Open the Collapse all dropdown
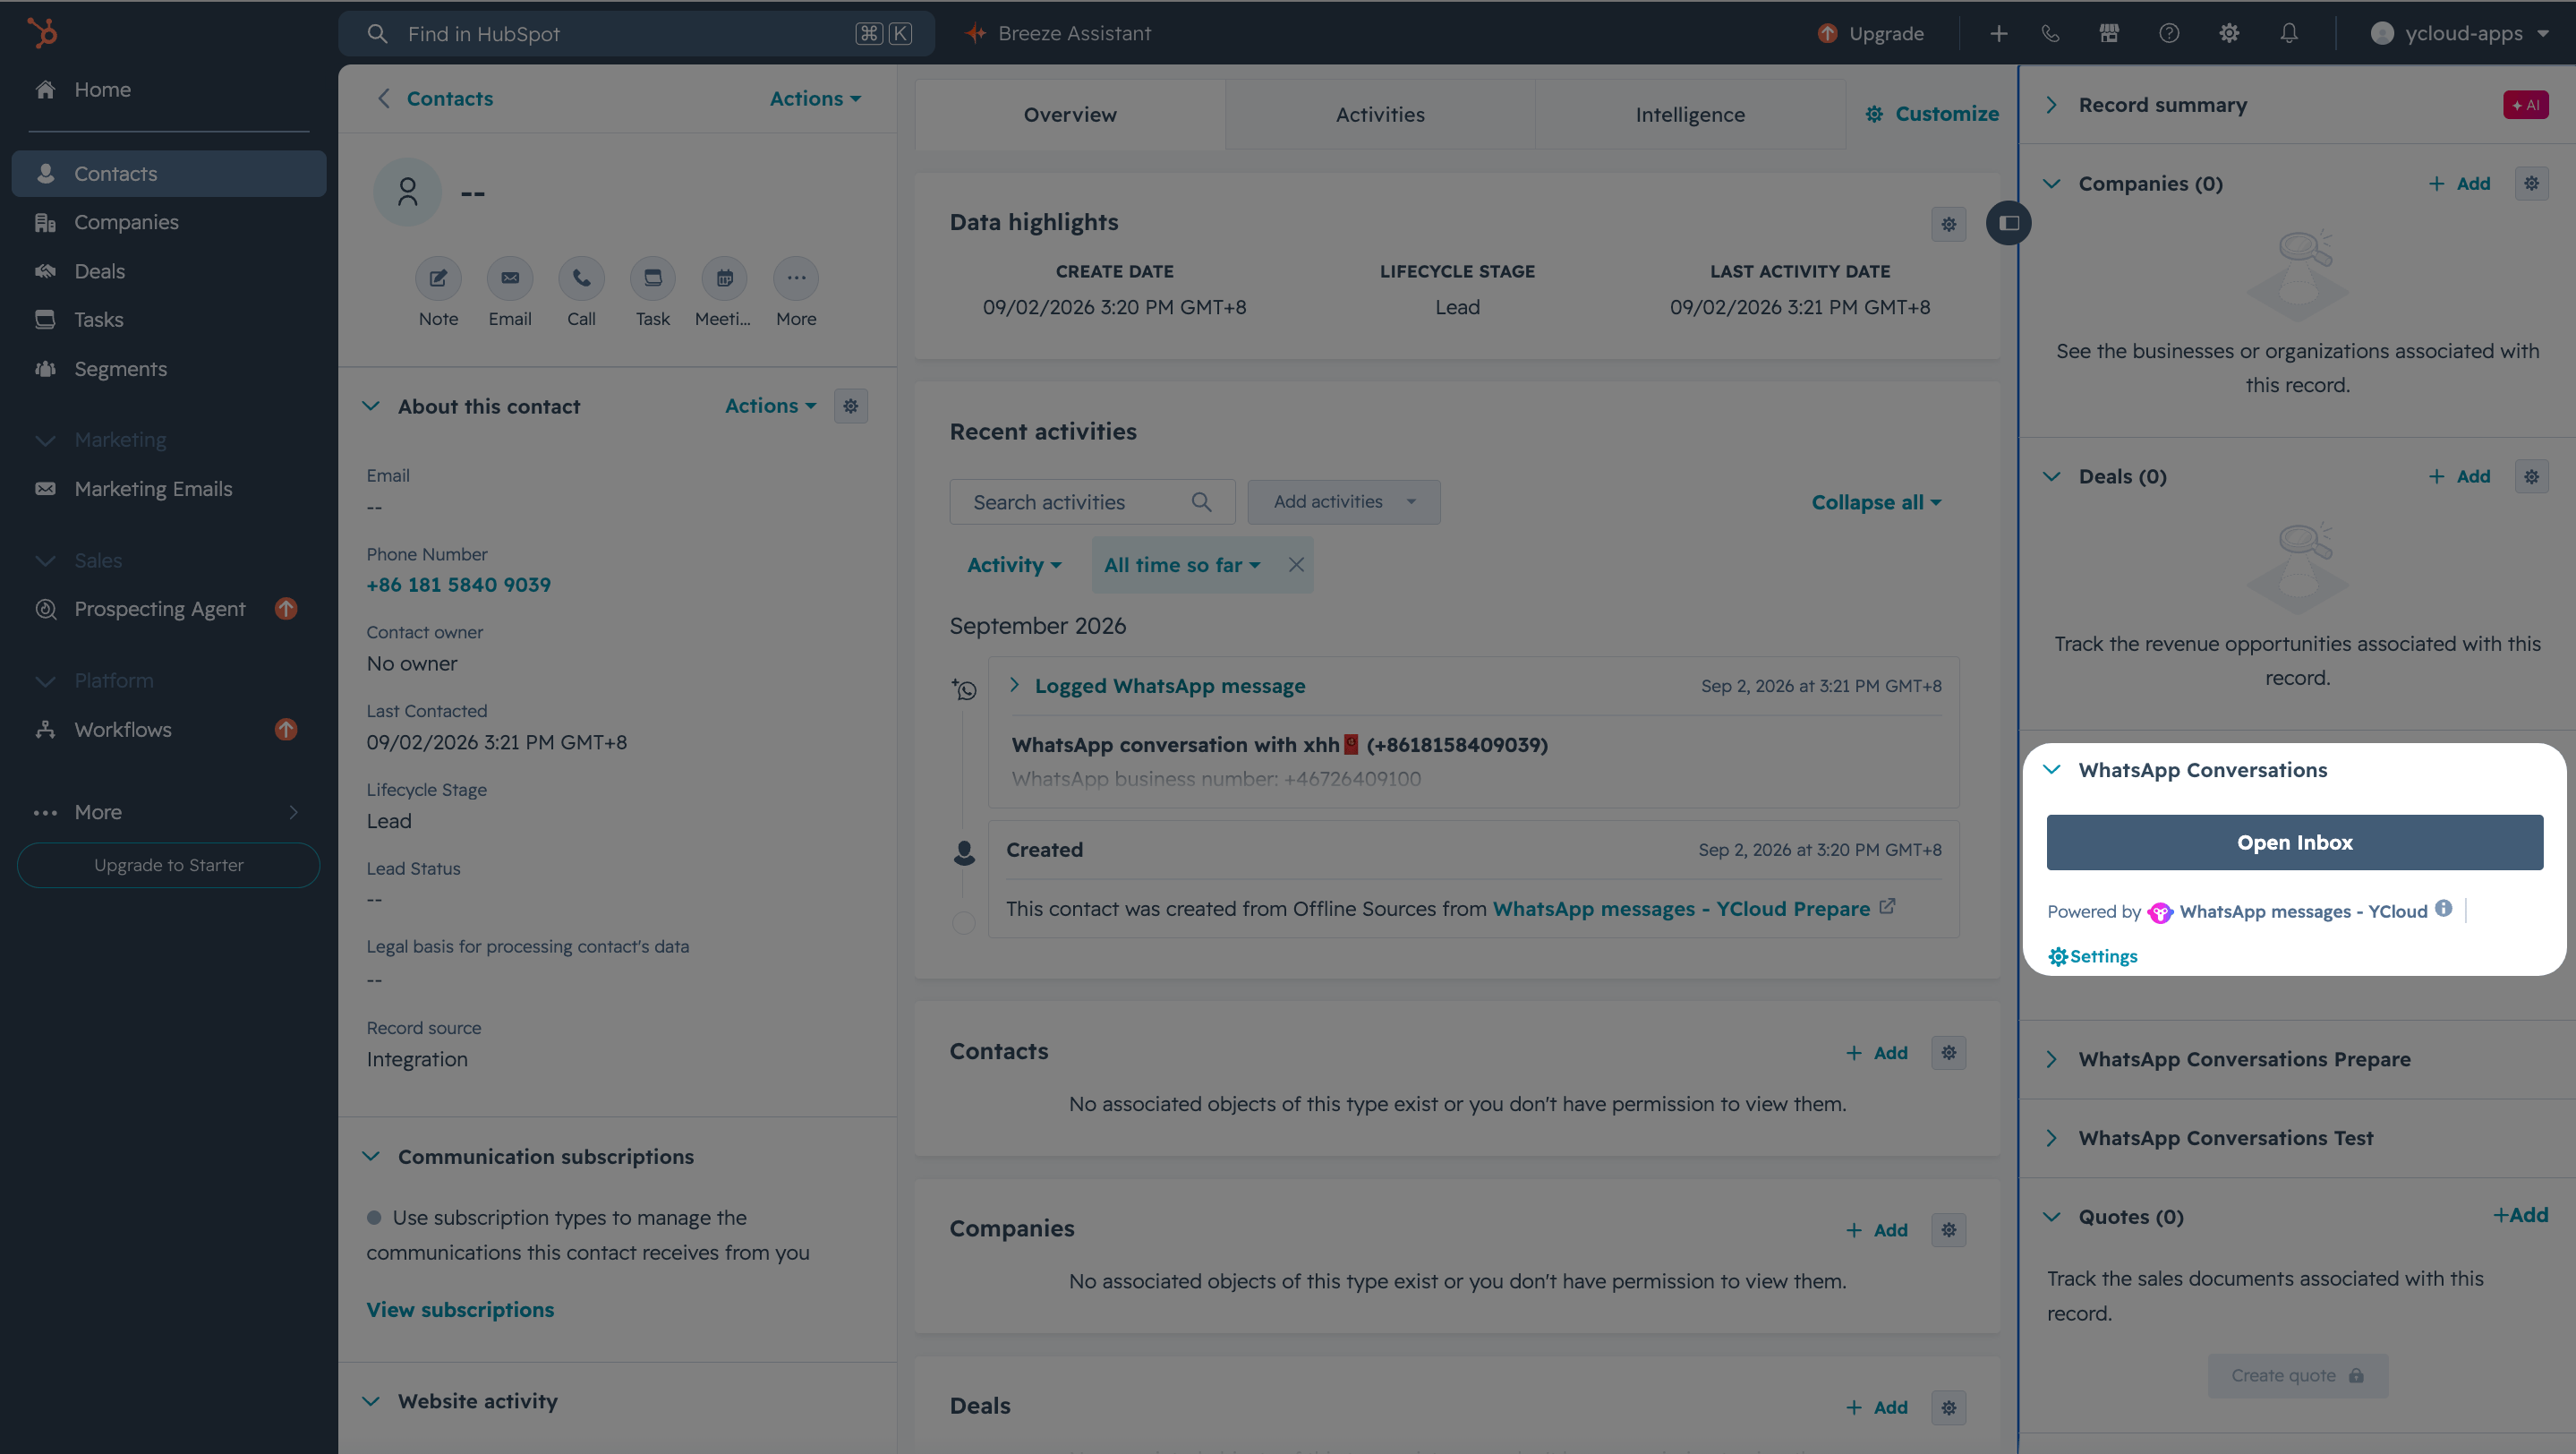2576x1454 pixels. [1876, 502]
